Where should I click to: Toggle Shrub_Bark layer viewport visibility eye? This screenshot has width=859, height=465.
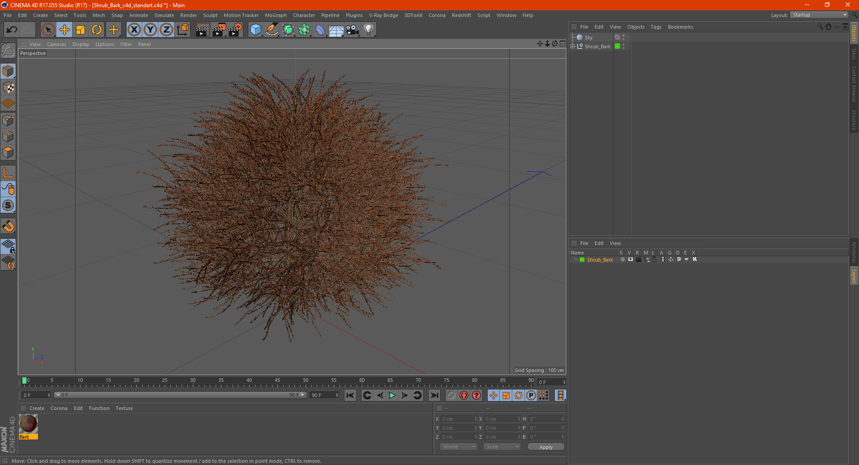pyautogui.click(x=630, y=259)
